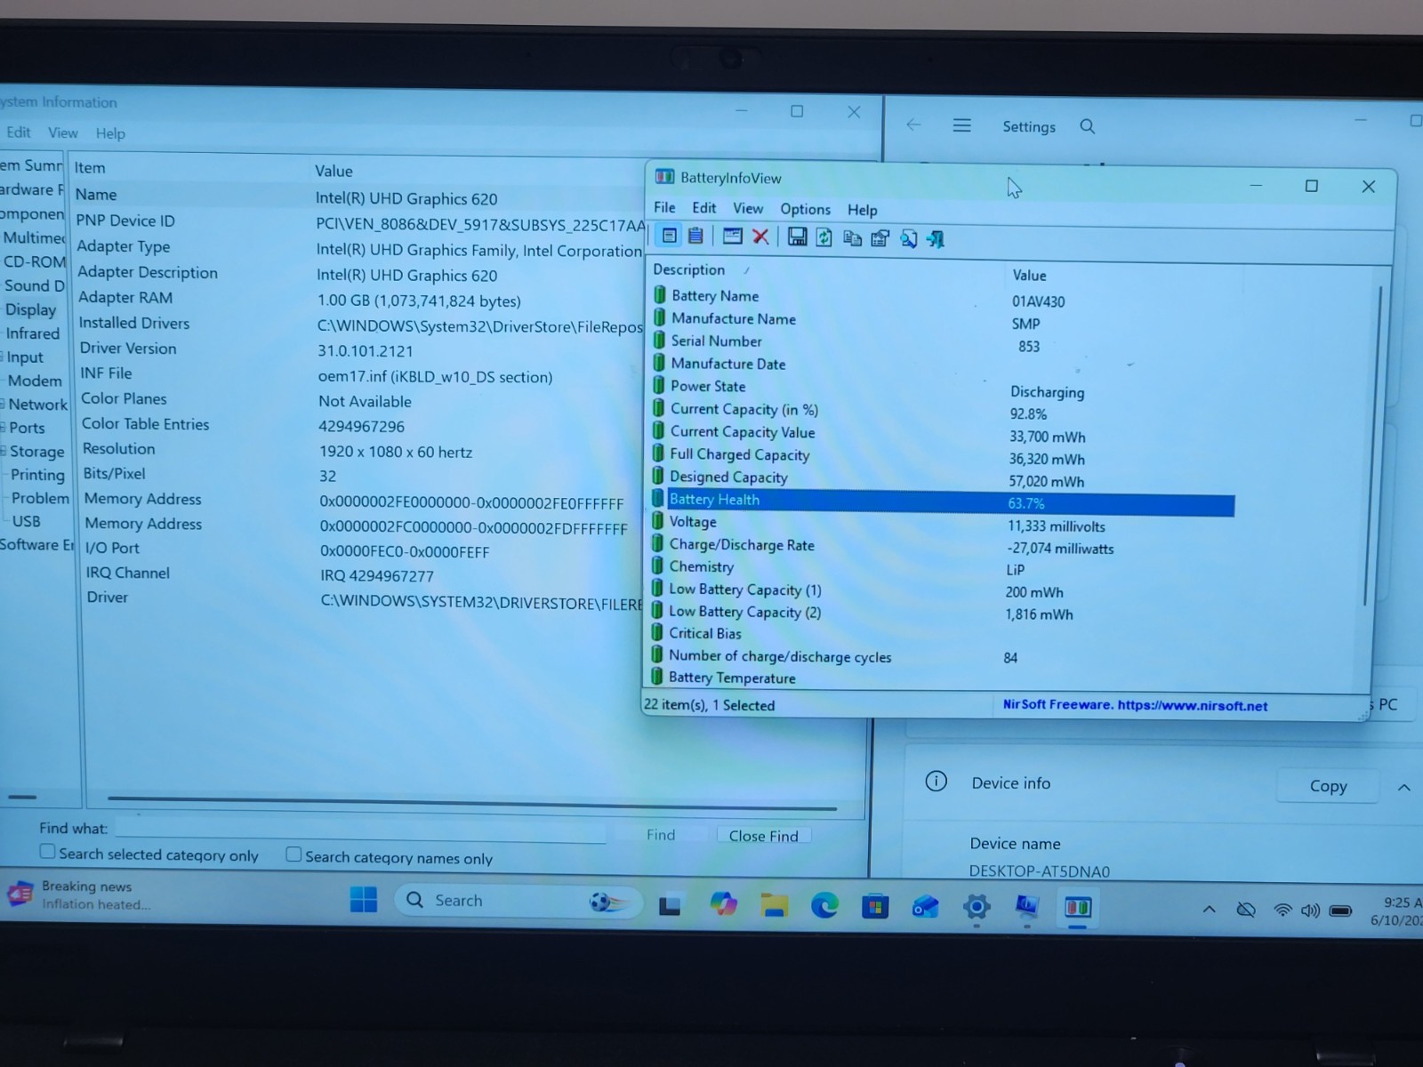Open Microsoft Store from the taskbar
The width and height of the screenshot is (1423, 1067).
(x=875, y=907)
